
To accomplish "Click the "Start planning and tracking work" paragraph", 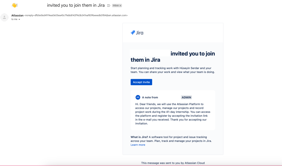I will [172, 70].
